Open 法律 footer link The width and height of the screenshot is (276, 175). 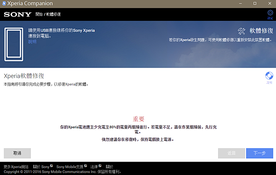point(96,167)
